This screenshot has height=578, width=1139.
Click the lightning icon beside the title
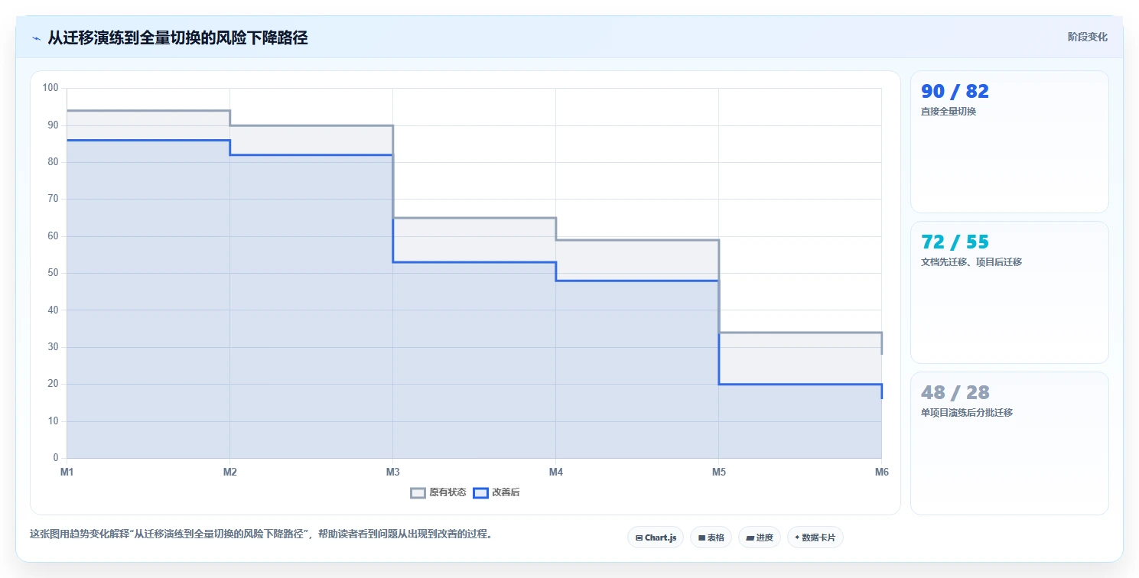pos(36,37)
